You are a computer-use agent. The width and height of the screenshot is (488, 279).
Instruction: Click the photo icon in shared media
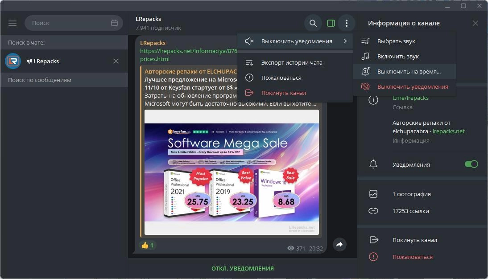[373, 194]
